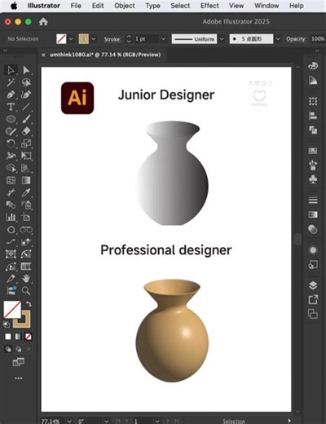Select the Line Segment tool

(x=26, y=107)
